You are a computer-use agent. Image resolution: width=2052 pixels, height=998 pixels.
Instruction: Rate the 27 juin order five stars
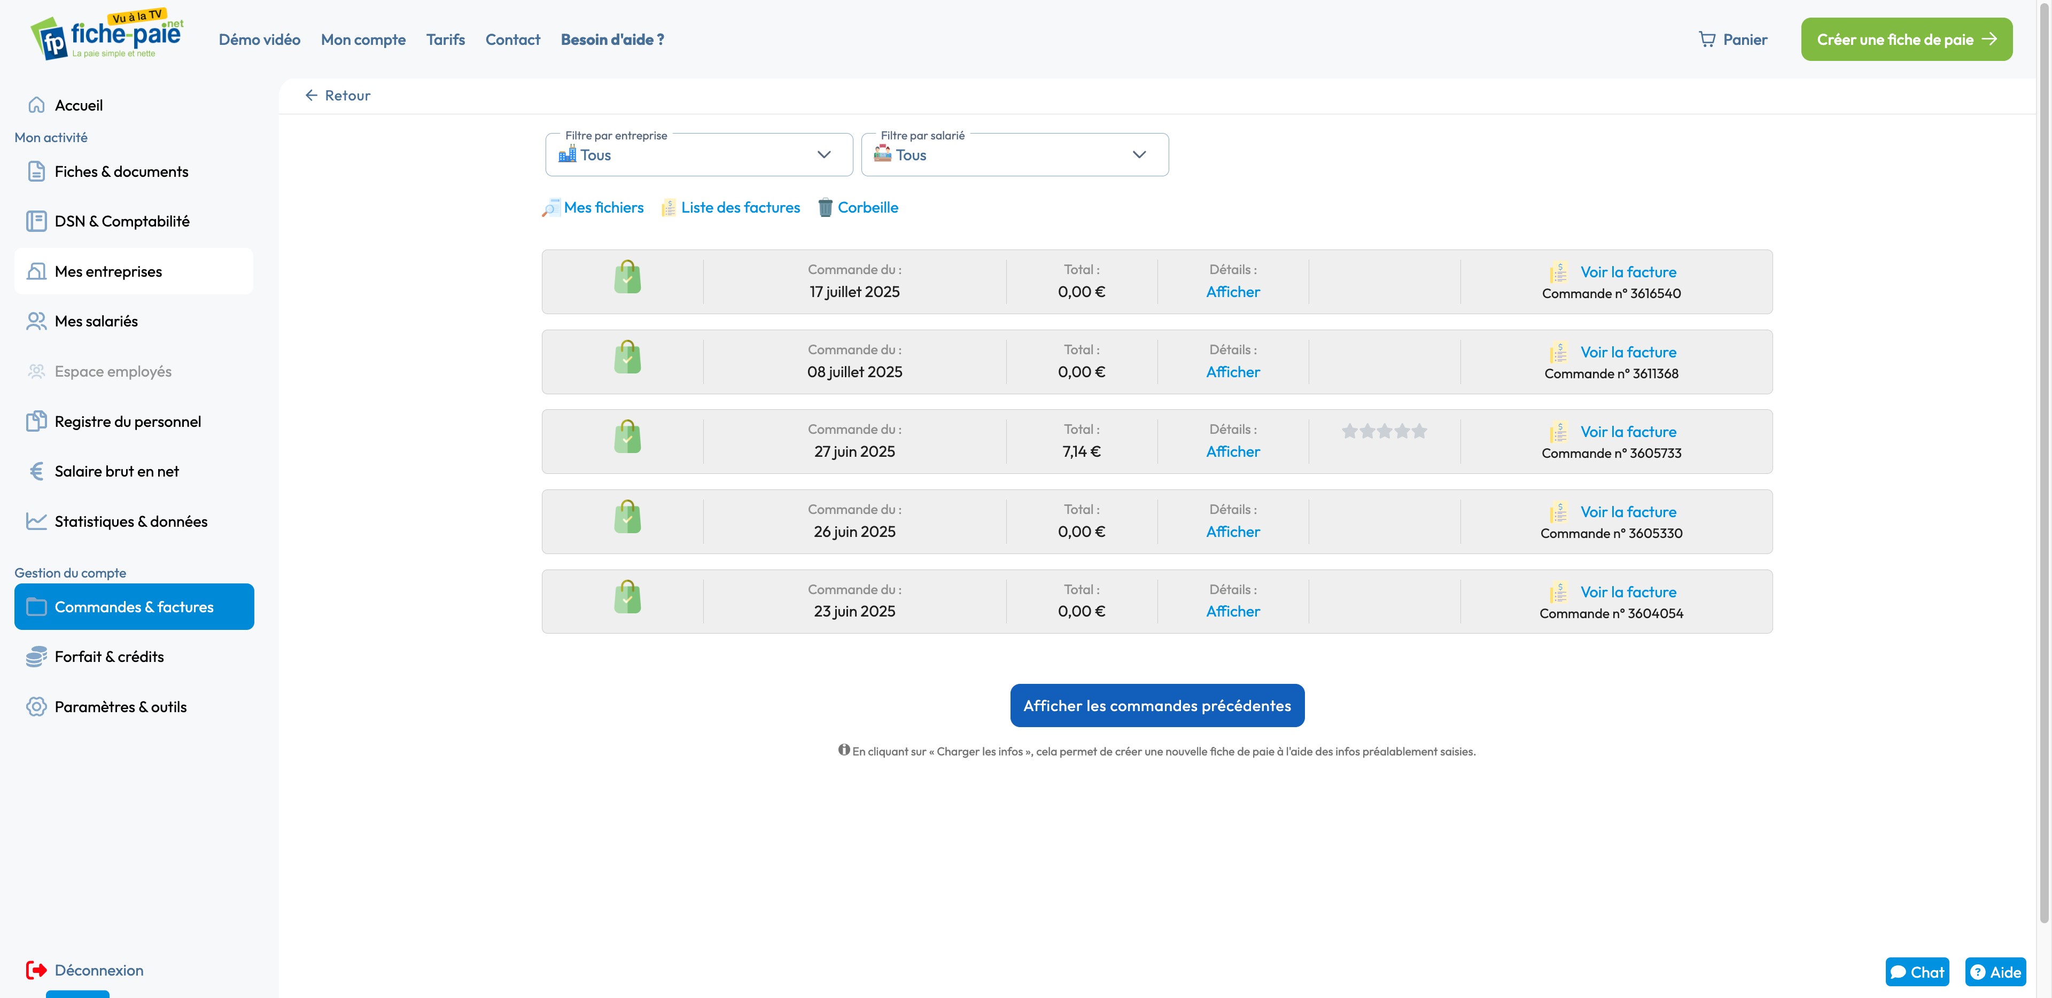click(1419, 432)
